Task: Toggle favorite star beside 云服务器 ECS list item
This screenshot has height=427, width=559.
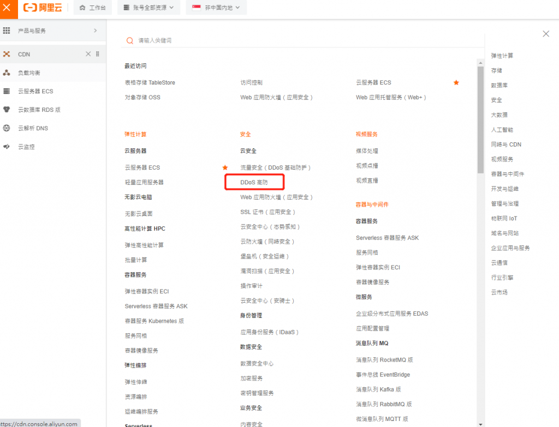Action: (225, 167)
